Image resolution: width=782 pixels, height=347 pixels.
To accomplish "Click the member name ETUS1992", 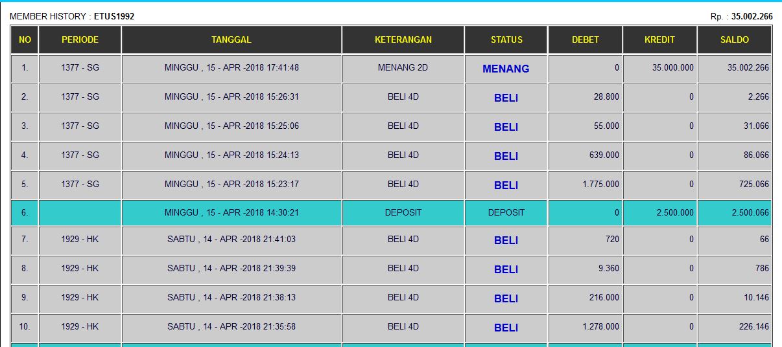I will (114, 16).
